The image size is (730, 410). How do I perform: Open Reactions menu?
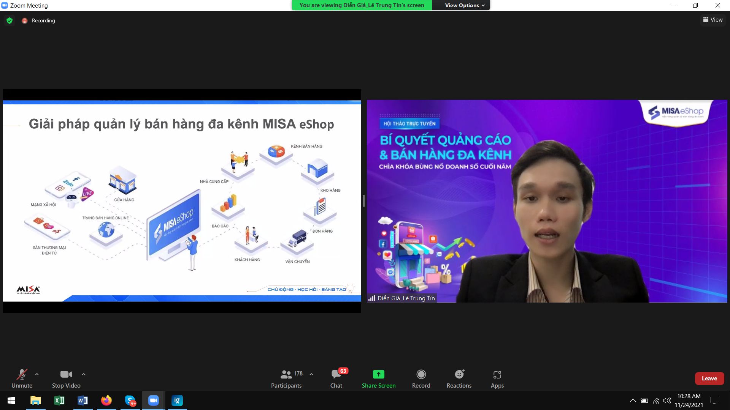(x=459, y=378)
